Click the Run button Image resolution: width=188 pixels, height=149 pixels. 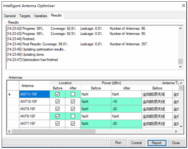(118, 143)
